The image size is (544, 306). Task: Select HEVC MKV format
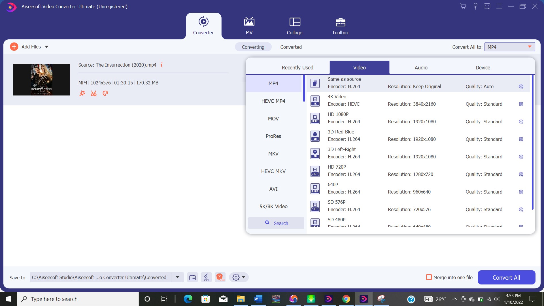click(x=273, y=171)
